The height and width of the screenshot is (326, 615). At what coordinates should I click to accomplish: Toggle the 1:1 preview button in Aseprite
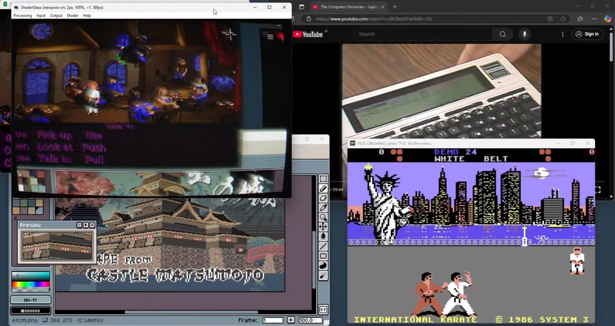[323, 310]
